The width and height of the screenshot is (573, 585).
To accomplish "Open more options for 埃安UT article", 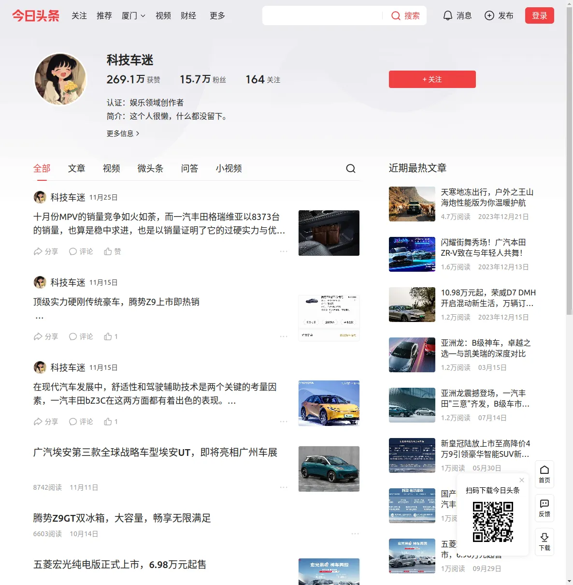I will [284, 487].
